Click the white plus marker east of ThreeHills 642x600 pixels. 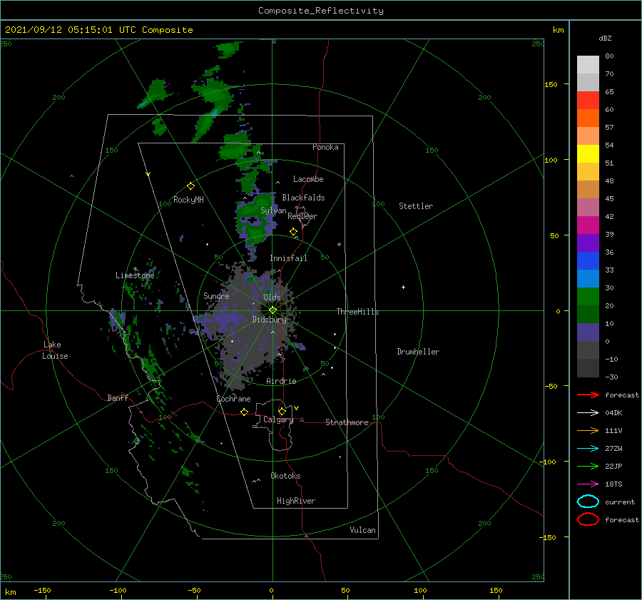(403, 287)
